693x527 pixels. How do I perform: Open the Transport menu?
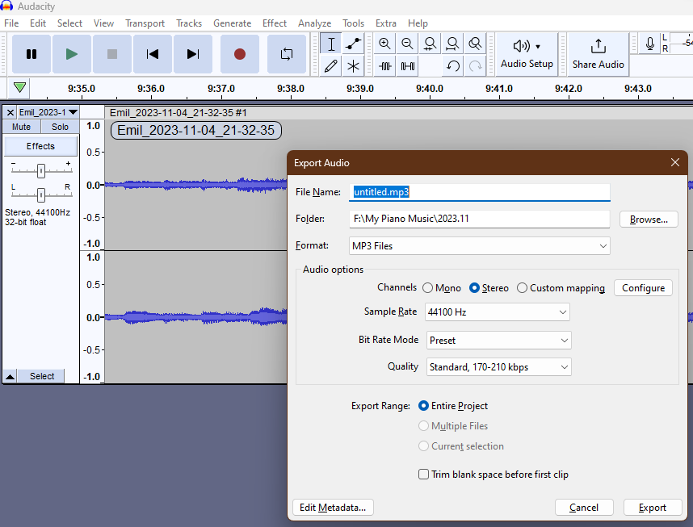(145, 23)
